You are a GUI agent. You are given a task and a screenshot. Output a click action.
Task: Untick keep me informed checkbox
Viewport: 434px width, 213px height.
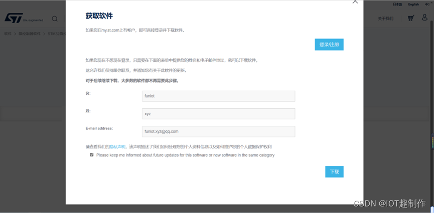point(92,155)
